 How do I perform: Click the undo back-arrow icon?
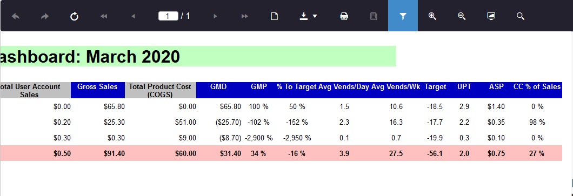(15, 16)
